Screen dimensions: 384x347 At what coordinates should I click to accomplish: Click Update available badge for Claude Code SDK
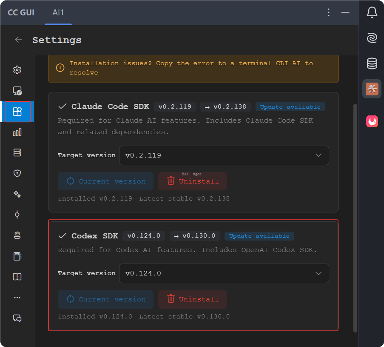(x=290, y=107)
